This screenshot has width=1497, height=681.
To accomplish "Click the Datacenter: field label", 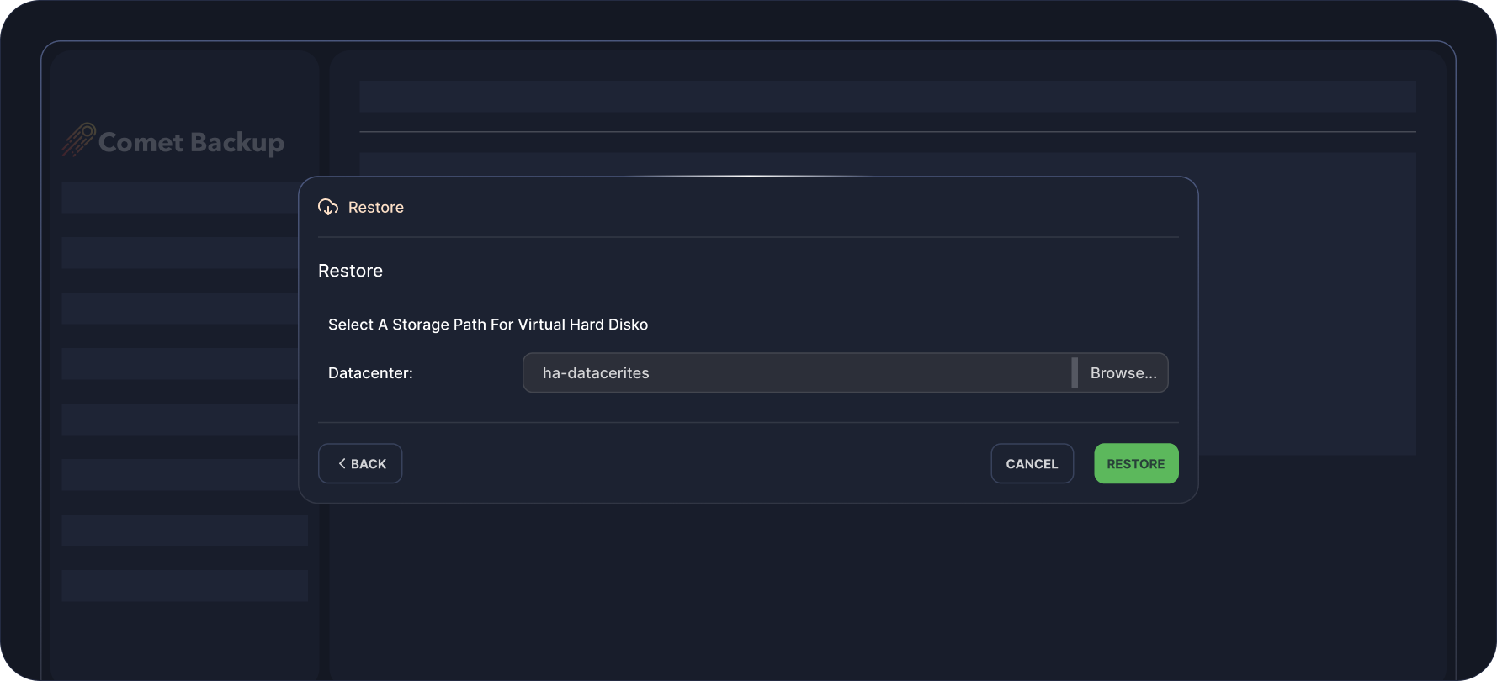I will coord(370,373).
